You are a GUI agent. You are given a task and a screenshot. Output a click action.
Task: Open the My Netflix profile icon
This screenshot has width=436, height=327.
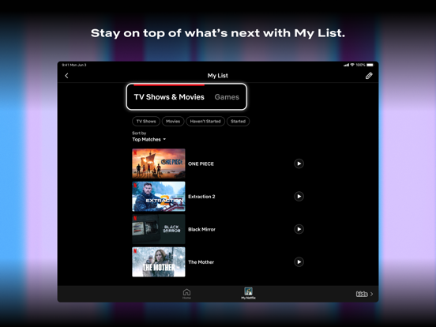coord(248,293)
